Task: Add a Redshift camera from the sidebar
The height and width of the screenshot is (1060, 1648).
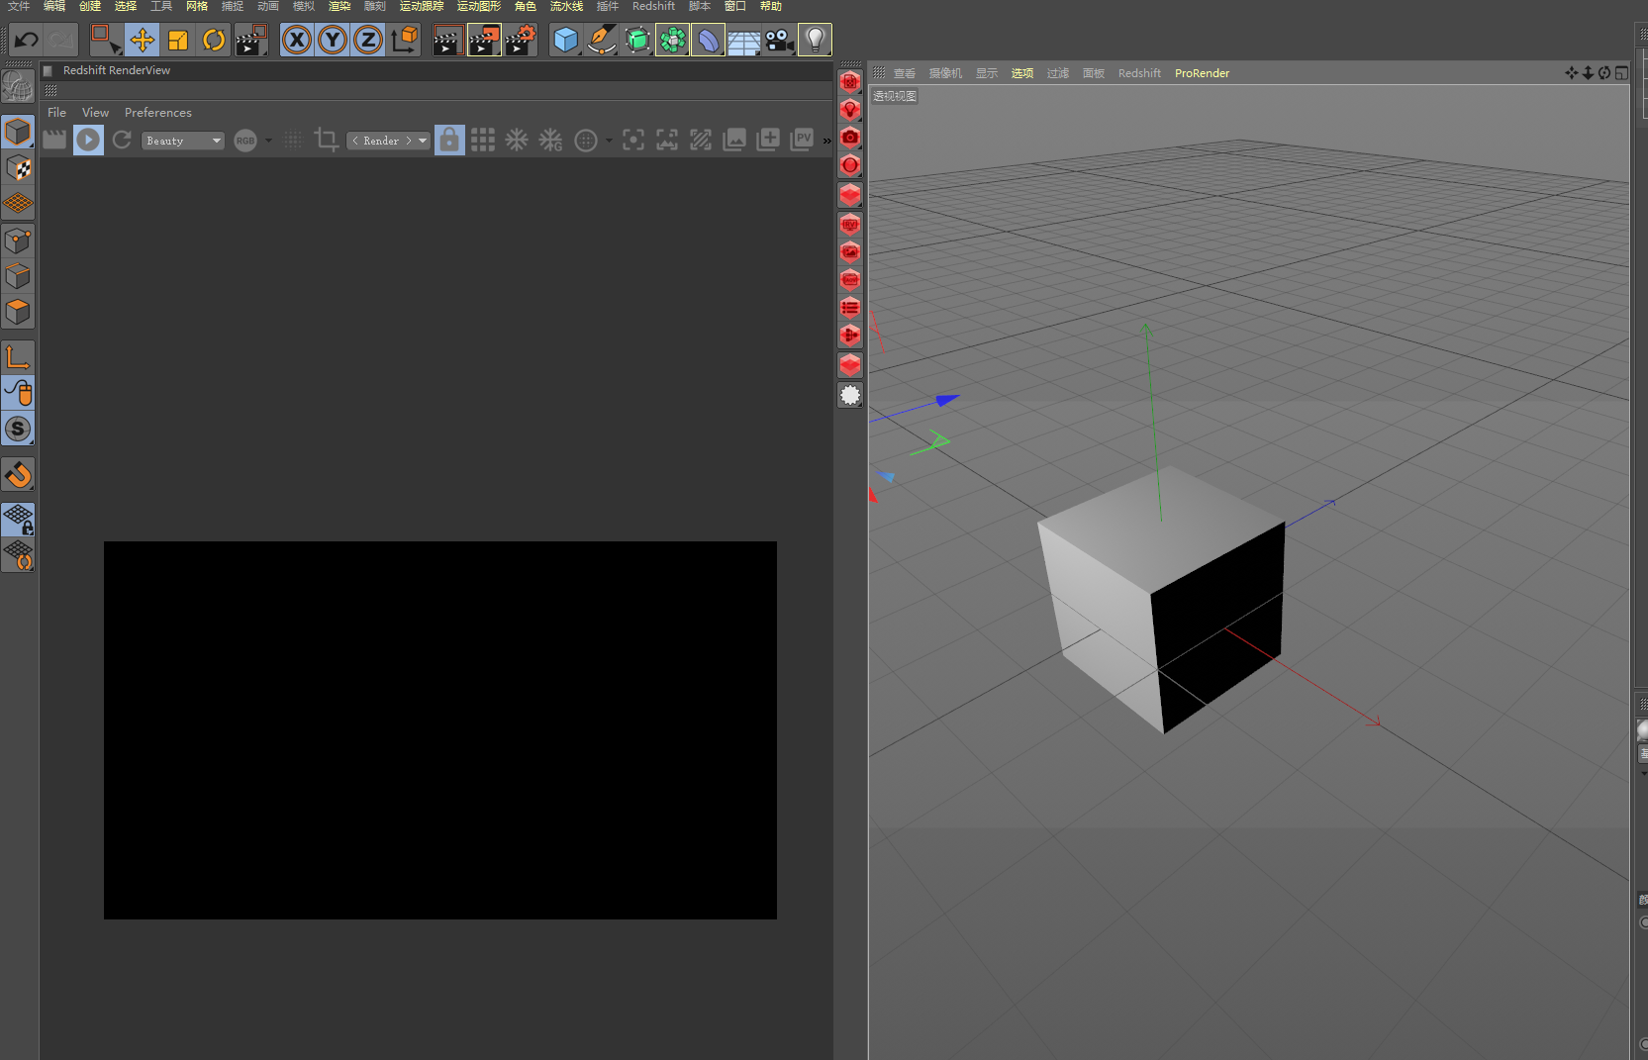Action: click(x=849, y=138)
